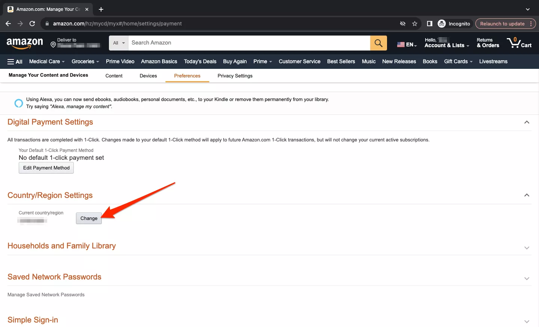Image resolution: width=539 pixels, height=327 pixels.
Task: Select the Preferences tab
Action: 187,76
